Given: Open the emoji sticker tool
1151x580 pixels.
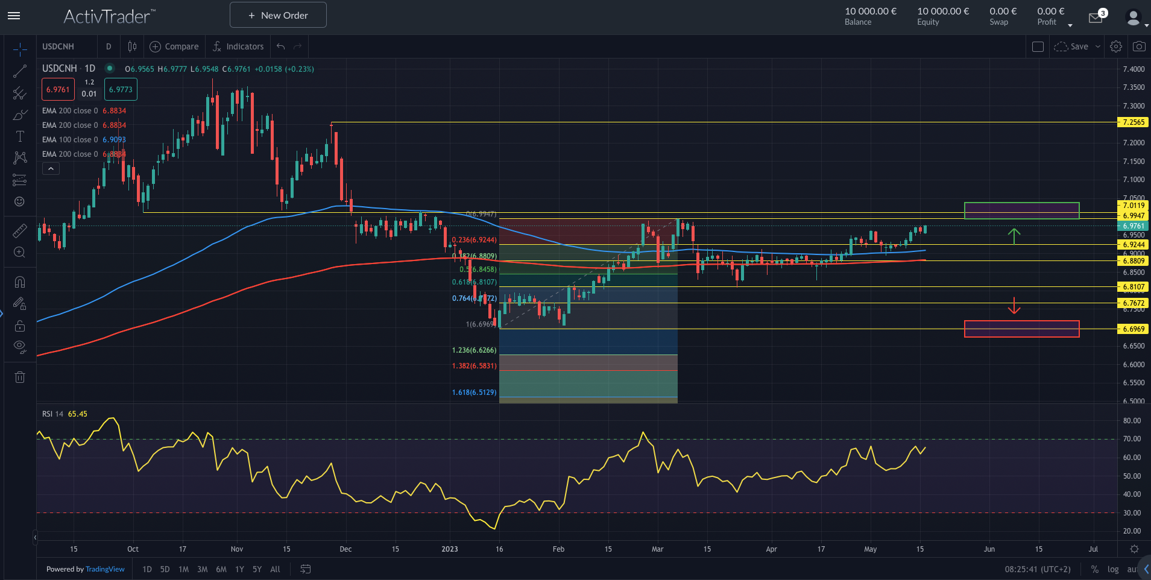Looking at the screenshot, I should [20, 202].
